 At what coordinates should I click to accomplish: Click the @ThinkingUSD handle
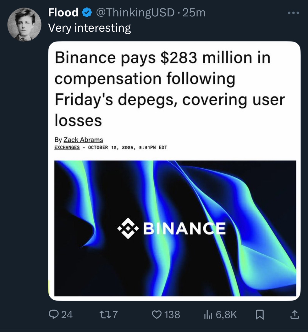pos(135,12)
